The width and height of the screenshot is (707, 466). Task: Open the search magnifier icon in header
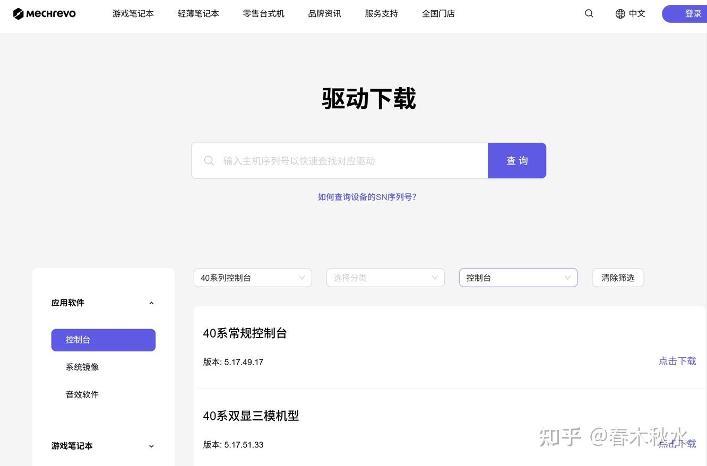589,14
